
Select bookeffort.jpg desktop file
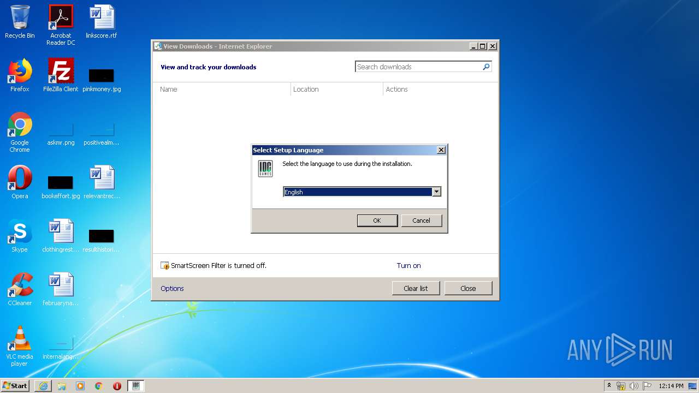(61, 187)
